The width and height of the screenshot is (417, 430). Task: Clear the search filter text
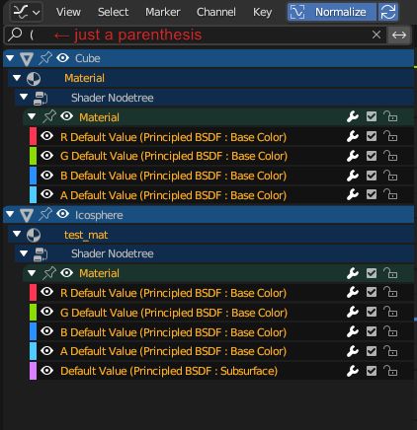[x=376, y=35]
